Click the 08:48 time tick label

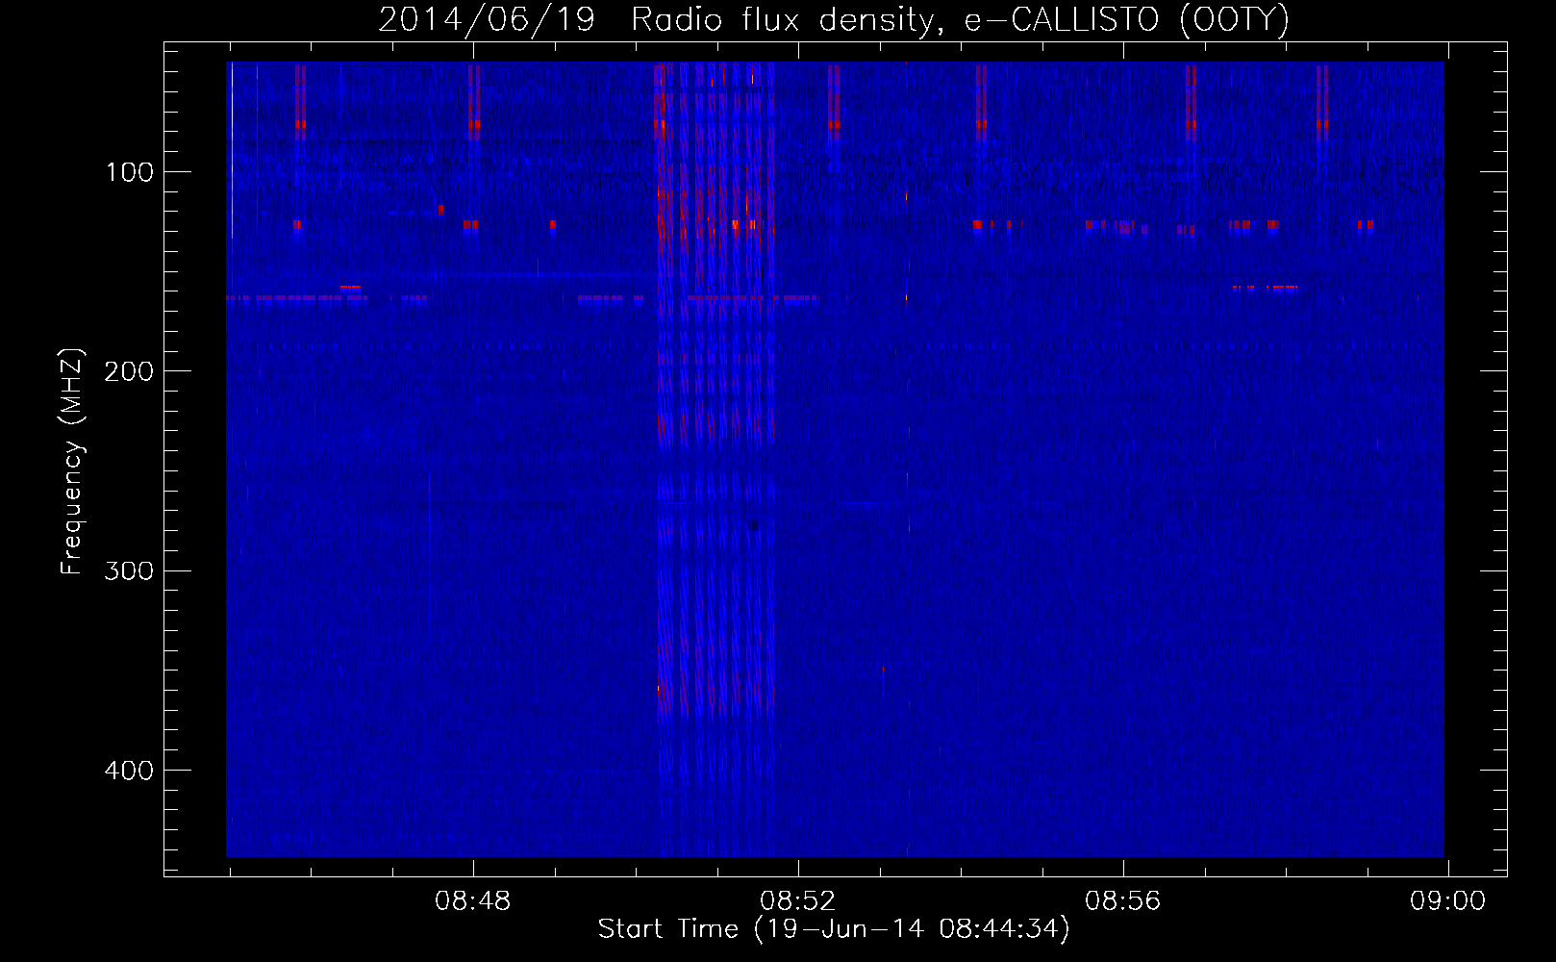point(473,901)
